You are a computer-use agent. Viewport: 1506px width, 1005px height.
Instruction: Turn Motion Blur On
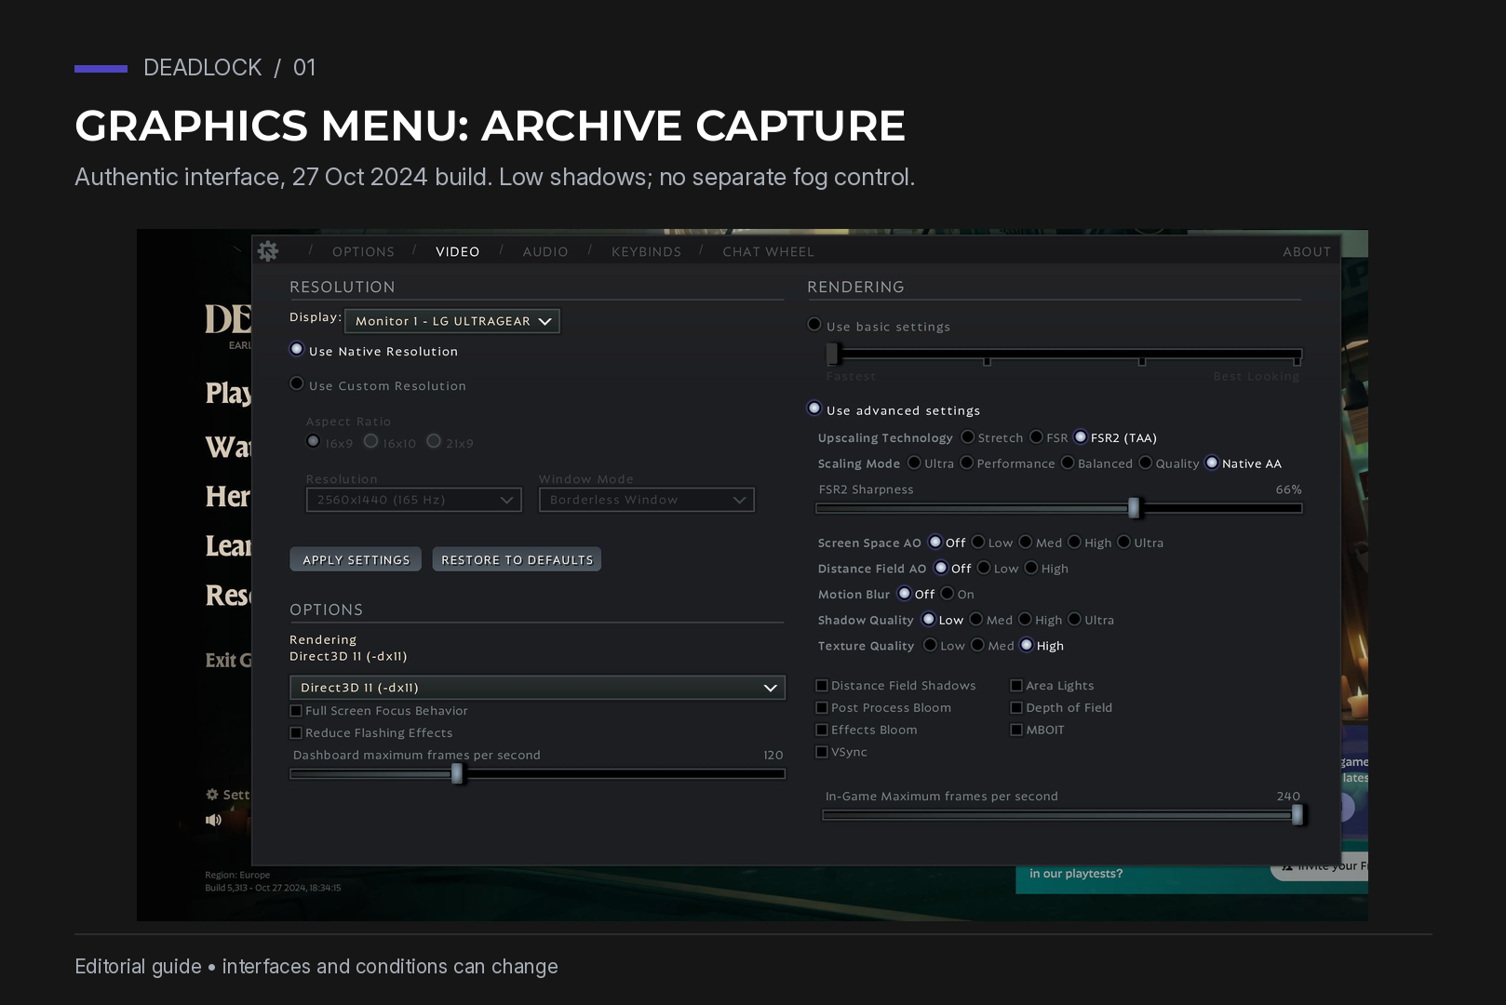(x=948, y=593)
